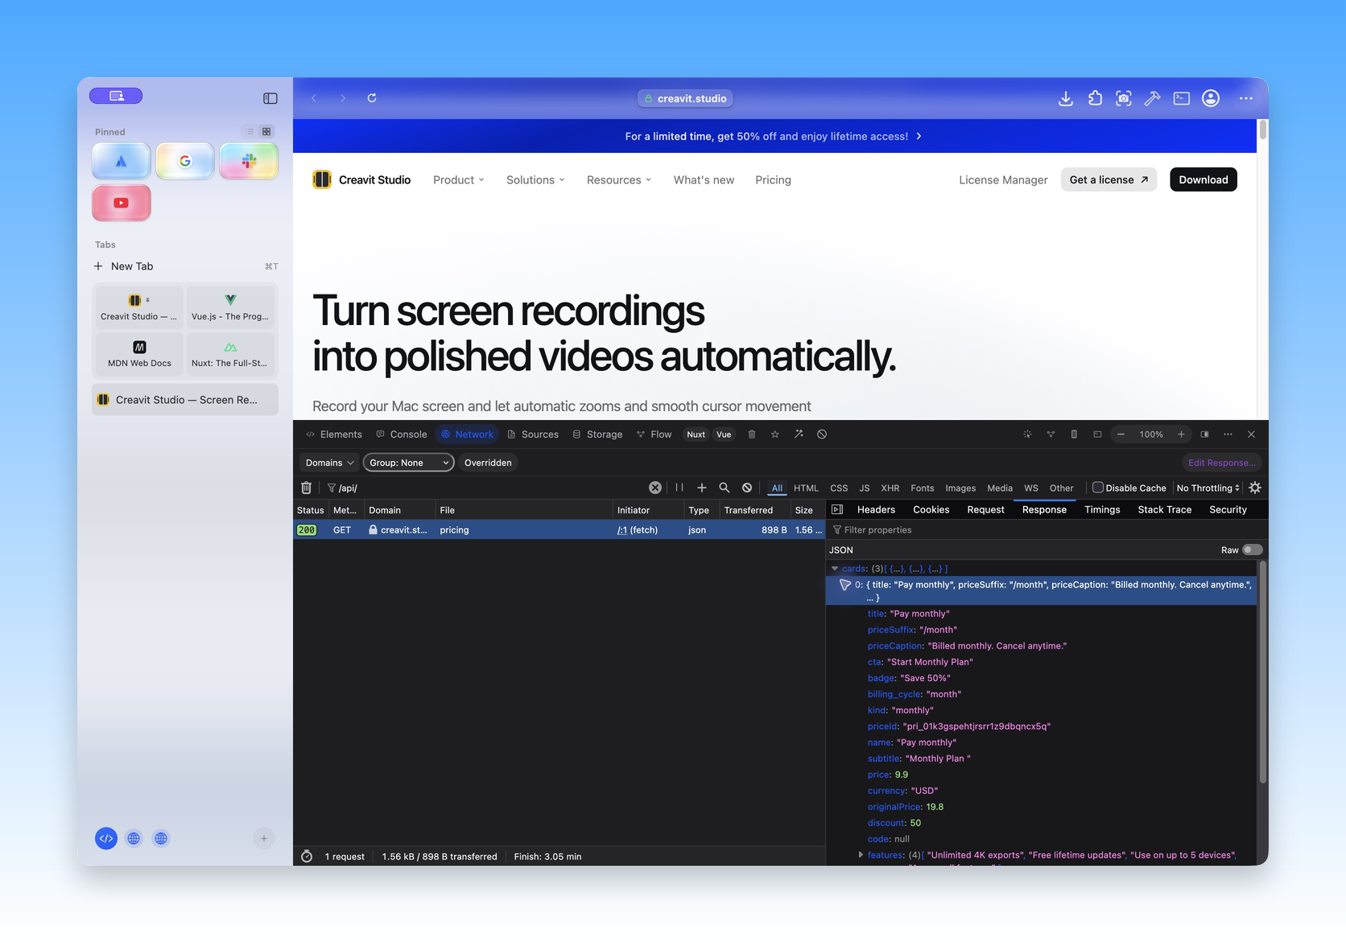Clear network items with the trash icon
The image size is (1346, 943).
click(306, 488)
